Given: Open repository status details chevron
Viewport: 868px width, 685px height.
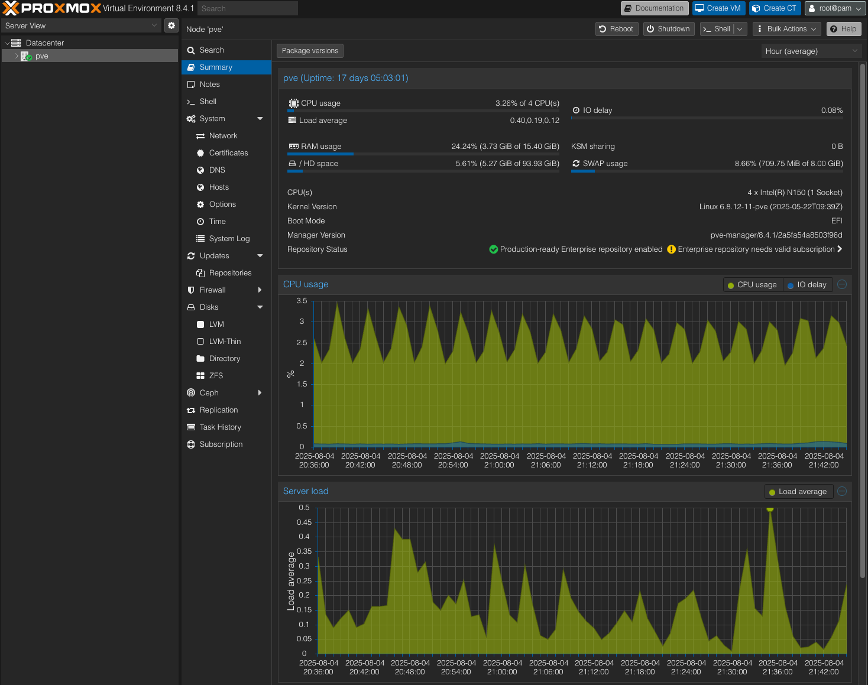Looking at the screenshot, I should [840, 249].
